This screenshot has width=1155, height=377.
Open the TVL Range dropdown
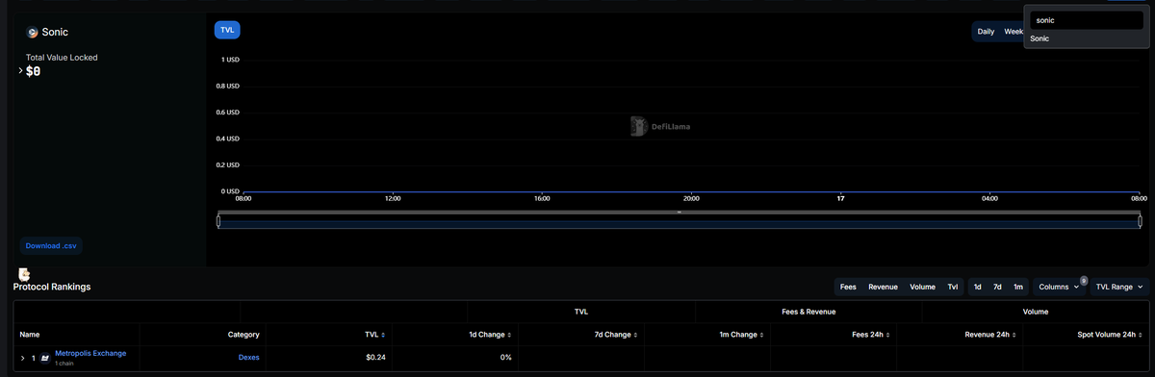coord(1120,287)
